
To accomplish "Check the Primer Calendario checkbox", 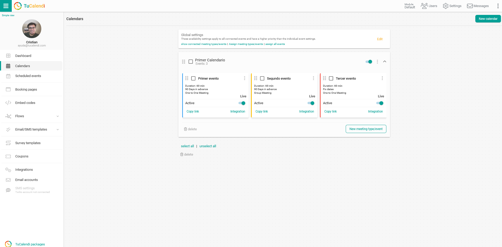I will 191,62.
